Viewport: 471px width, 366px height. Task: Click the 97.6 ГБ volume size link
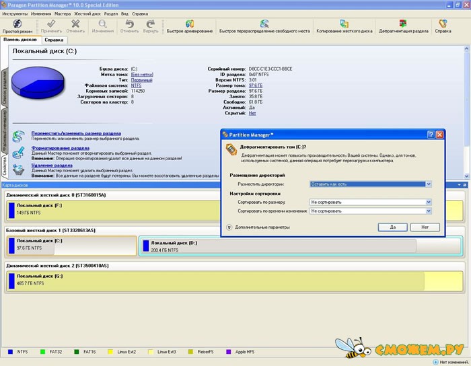click(x=256, y=85)
